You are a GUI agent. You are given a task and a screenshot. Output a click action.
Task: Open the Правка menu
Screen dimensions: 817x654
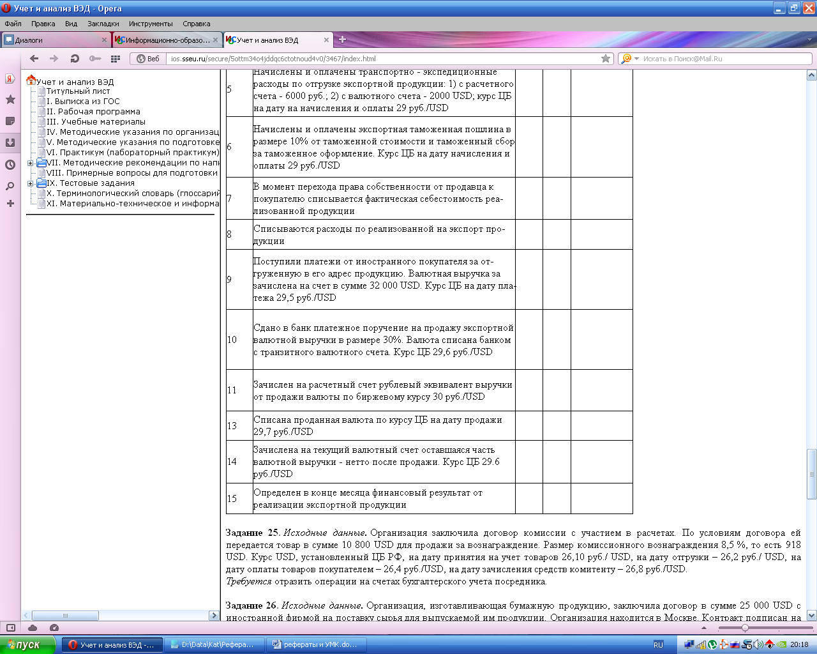click(43, 24)
